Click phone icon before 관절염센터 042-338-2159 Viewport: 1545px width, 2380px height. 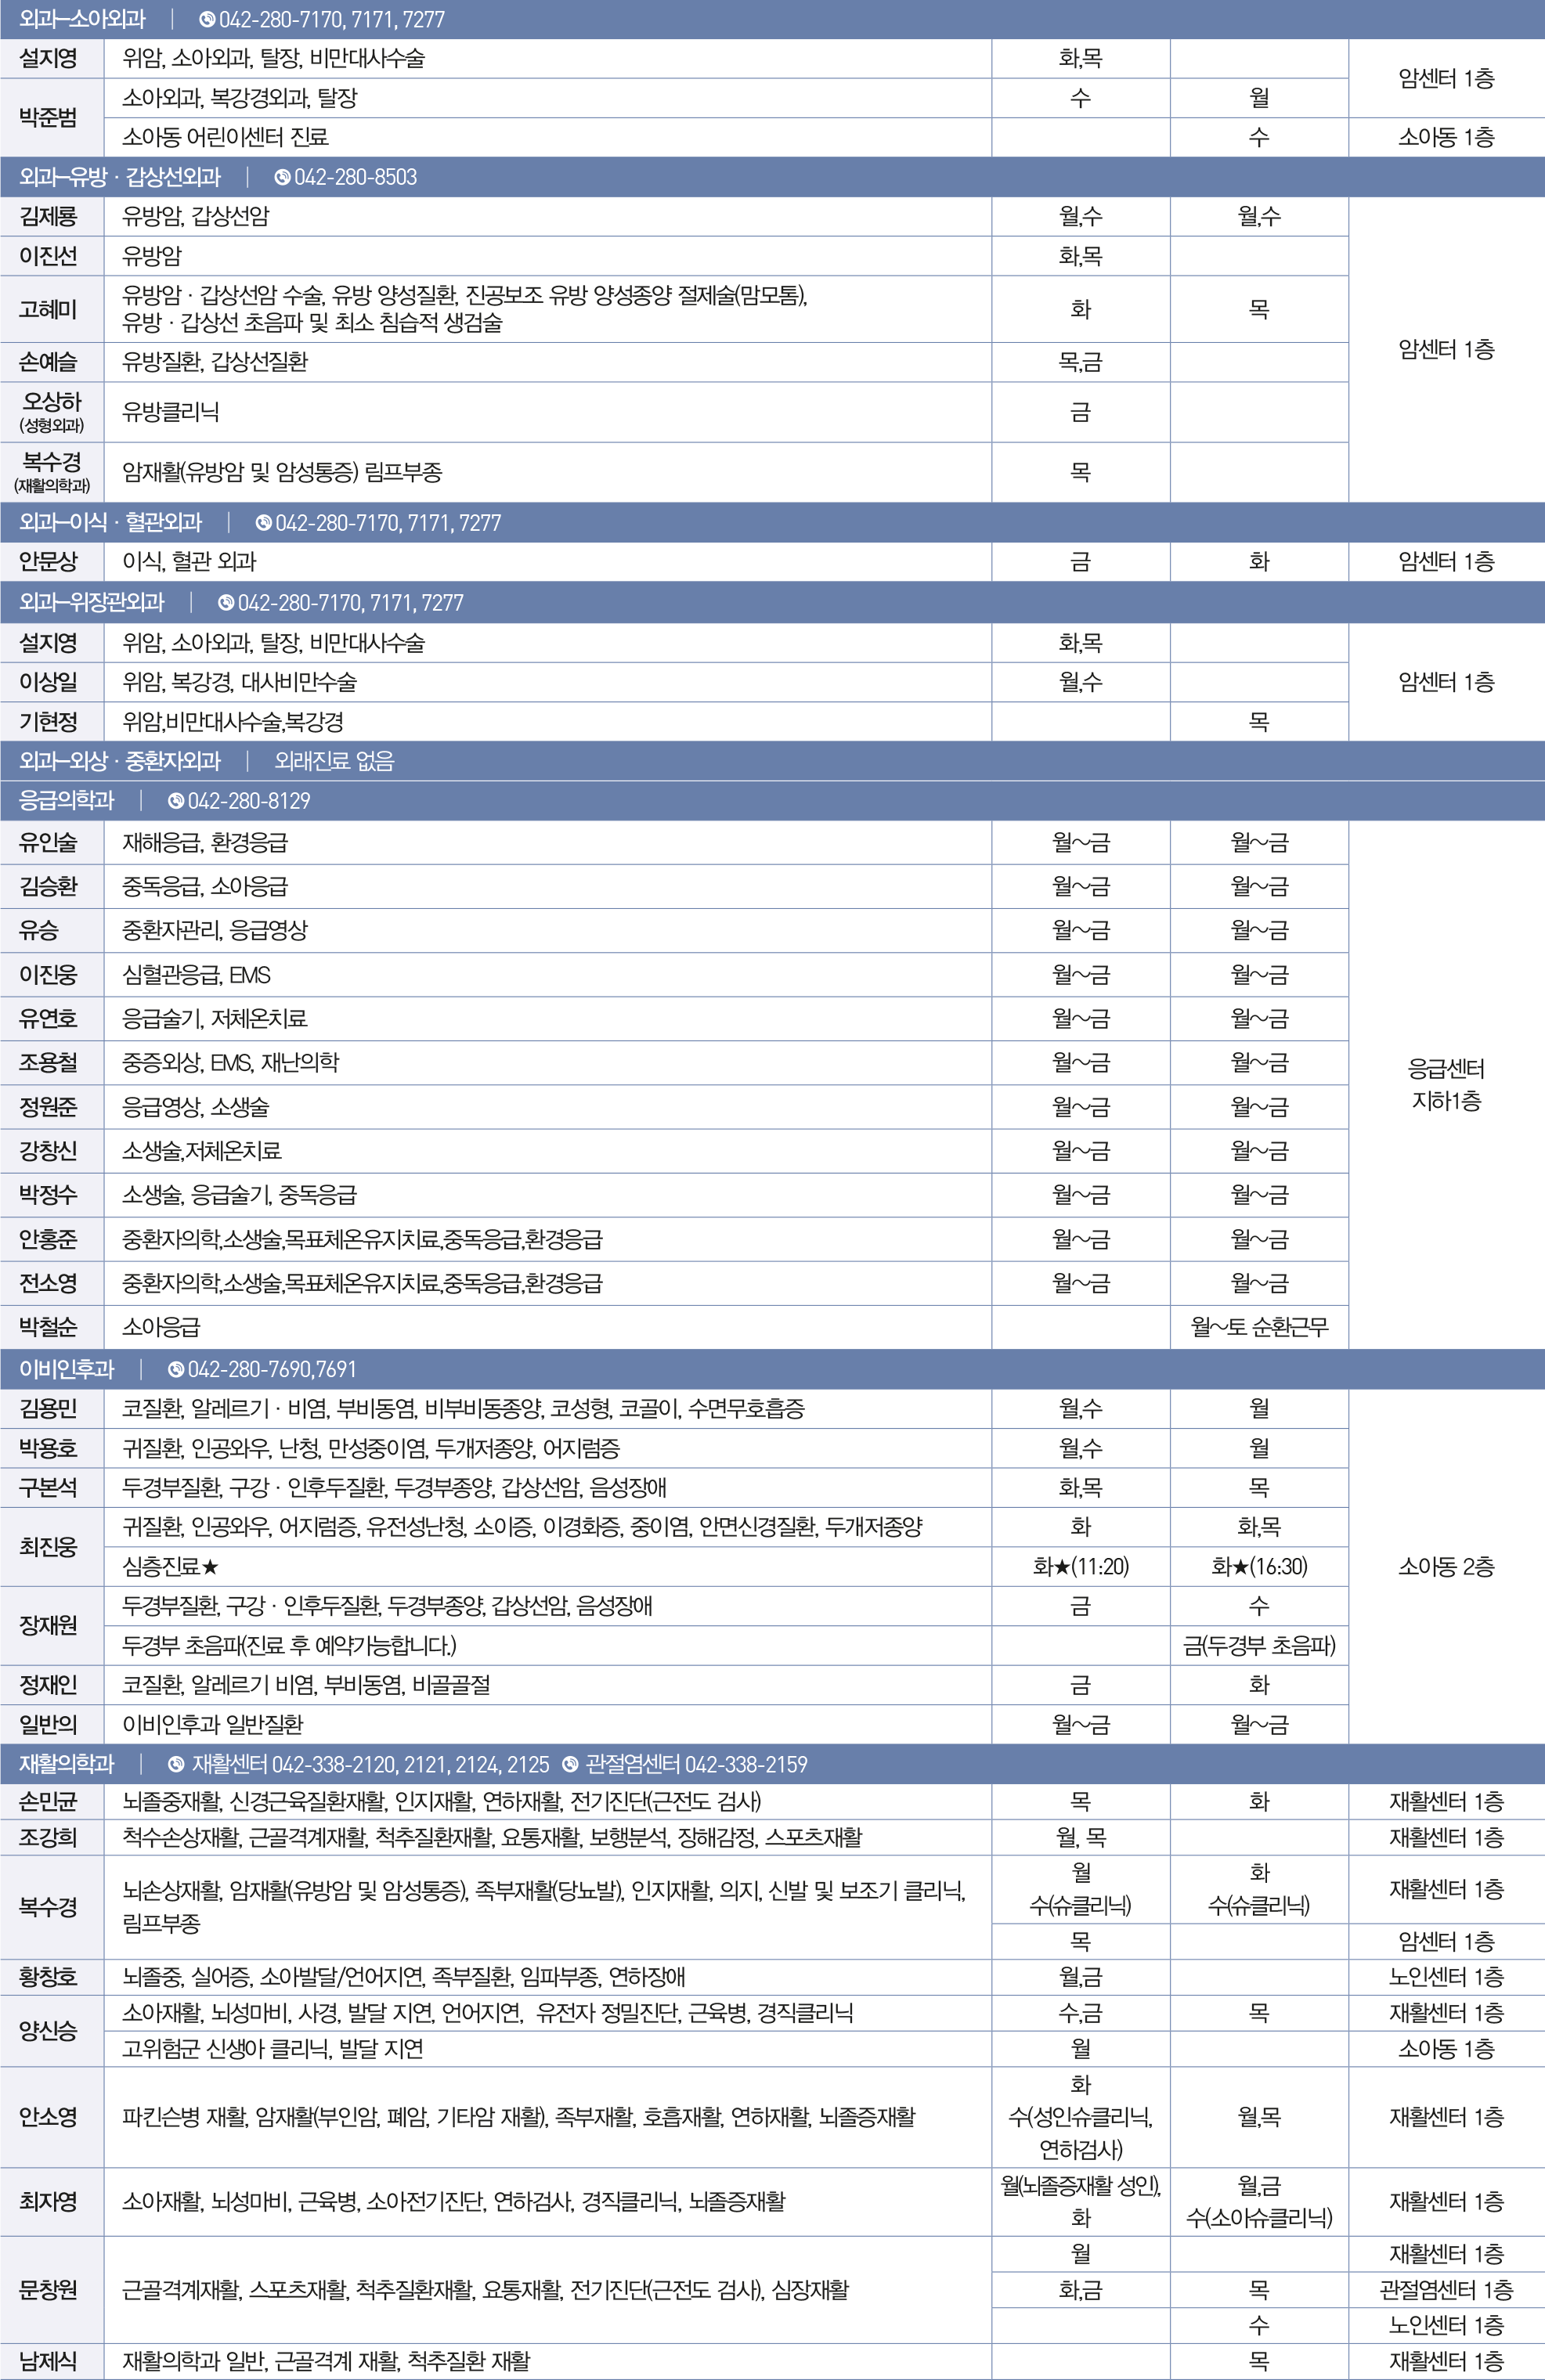point(570,1764)
